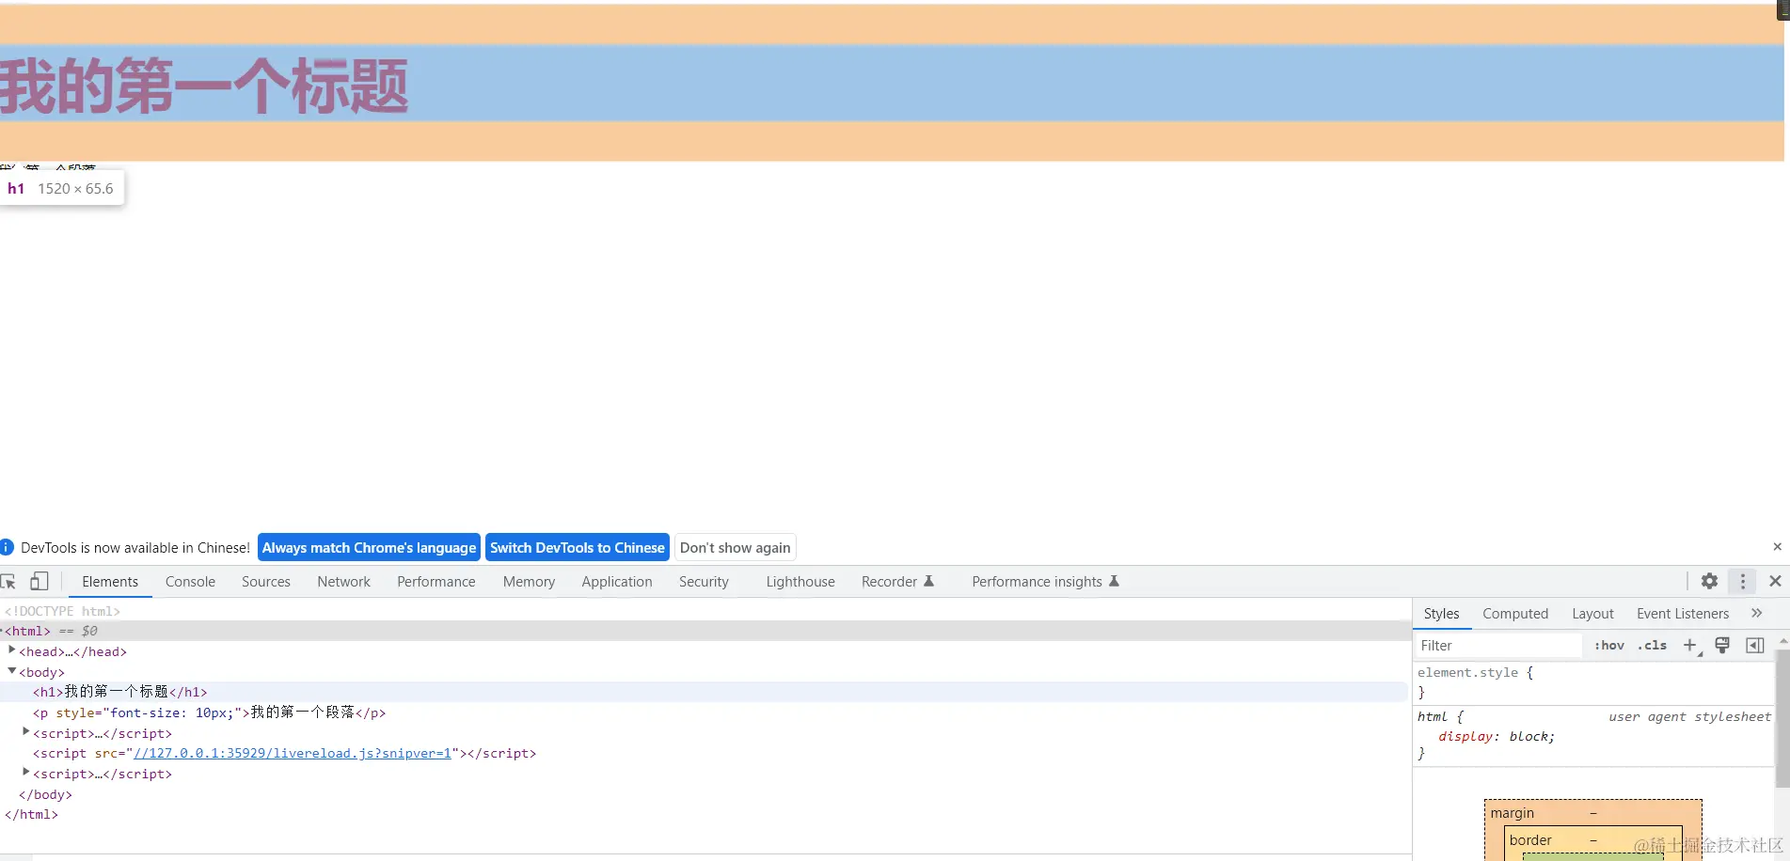Select the closing </body> tag row
Image resolution: width=1790 pixels, height=861 pixels.
[45, 794]
